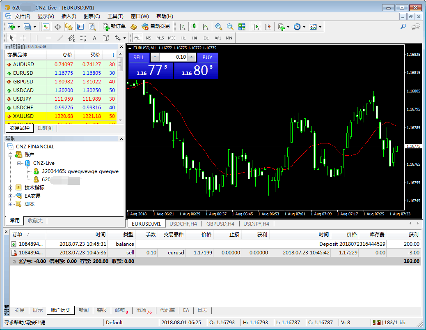Switch chart to line chart
This screenshot has height=330, width=426.
pyautogui.click(x=205, y=27)
